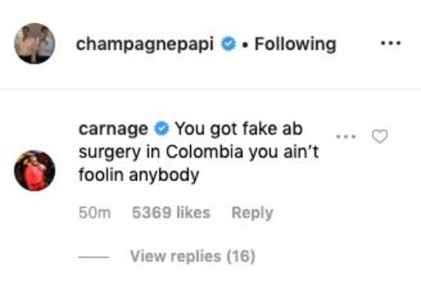Click the word Colombia in the comment
This screenshot has height=290, width=421.
tap(204, 152)
